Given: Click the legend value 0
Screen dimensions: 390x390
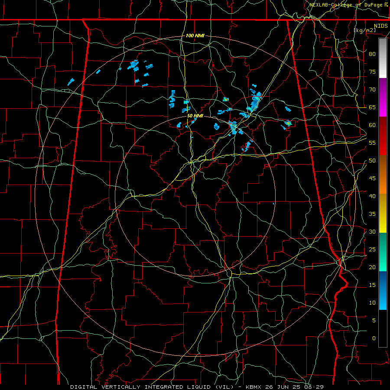Looking at the screenshot, I should [x=374, y=338].
